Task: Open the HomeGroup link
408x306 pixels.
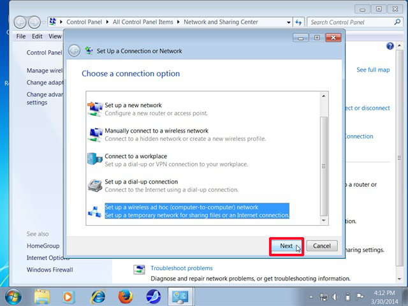Action: coord(43,246)
